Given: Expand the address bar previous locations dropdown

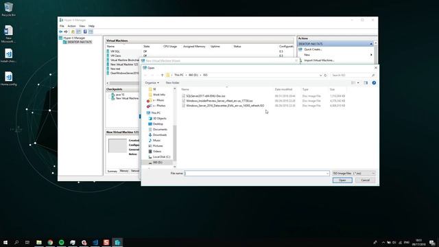Looking at the screenshot, I should pyautogui.click(x=320, y=75).
